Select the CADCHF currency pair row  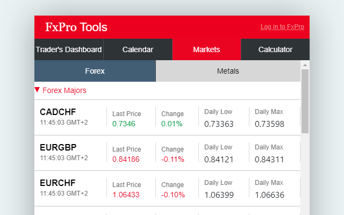pos(167,118)
